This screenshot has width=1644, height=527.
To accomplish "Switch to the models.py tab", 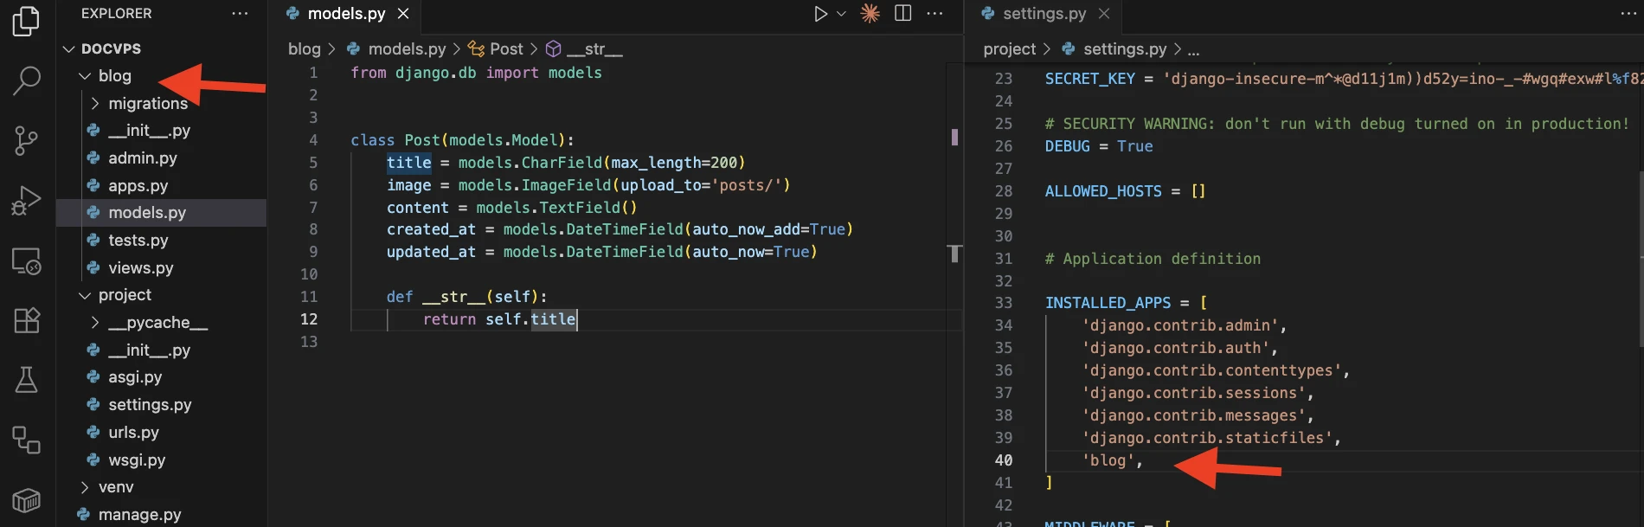I will pos(345,14).
